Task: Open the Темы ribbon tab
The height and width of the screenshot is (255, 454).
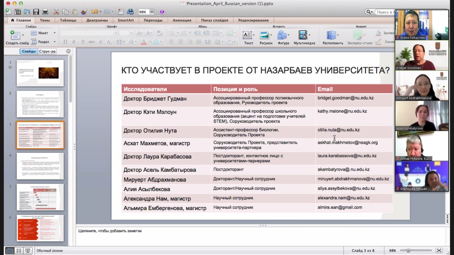Action: 45,20
